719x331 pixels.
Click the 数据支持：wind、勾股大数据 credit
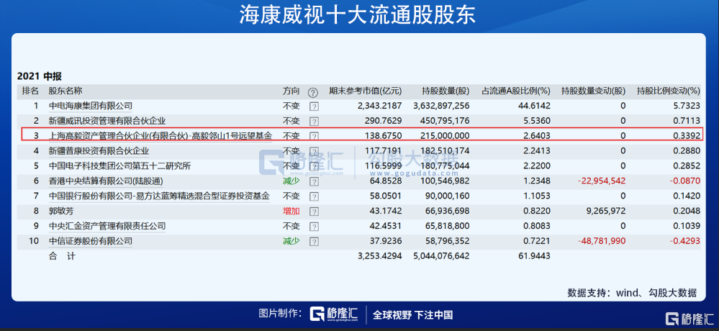pyautogui.click(x=633, y=293)
